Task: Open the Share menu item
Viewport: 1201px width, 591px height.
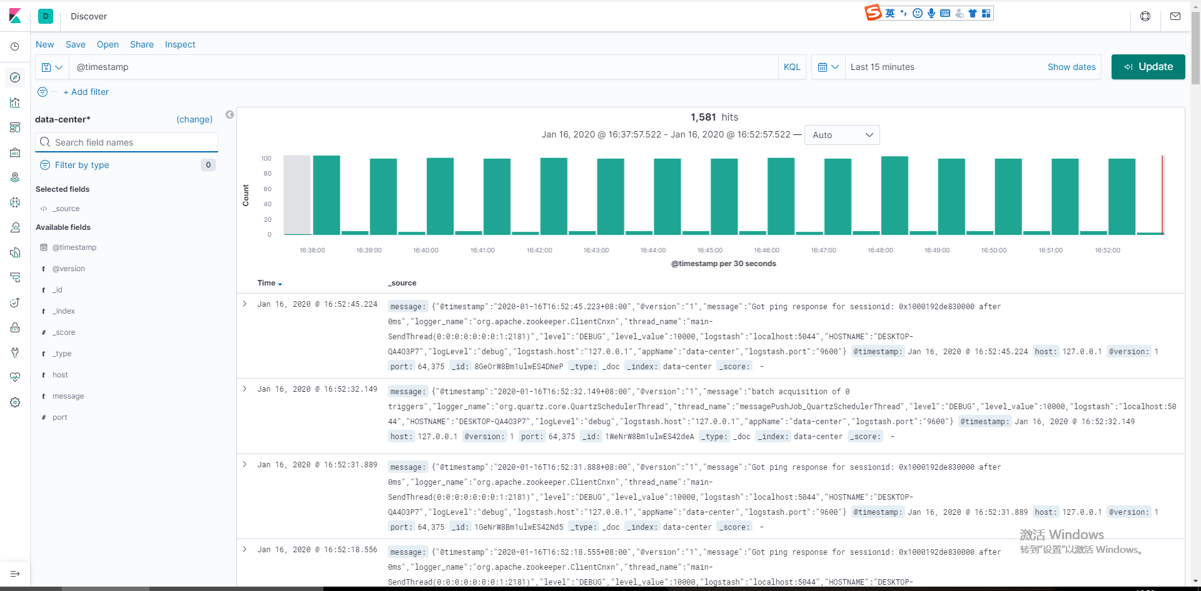Action: pyautogui.click(x=142, y=44)
